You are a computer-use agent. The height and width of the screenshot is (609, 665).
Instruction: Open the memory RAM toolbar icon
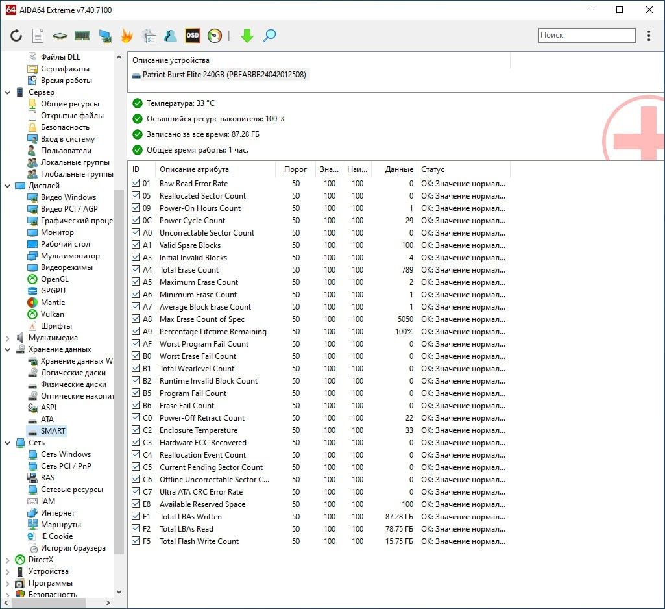[x=82, y=36]
